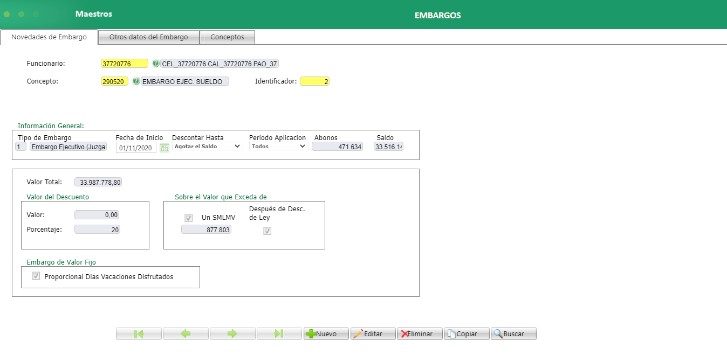727x354 pixels.
Task: Click the magnifier icon on the Buscar button
Action: pos(499,333)
